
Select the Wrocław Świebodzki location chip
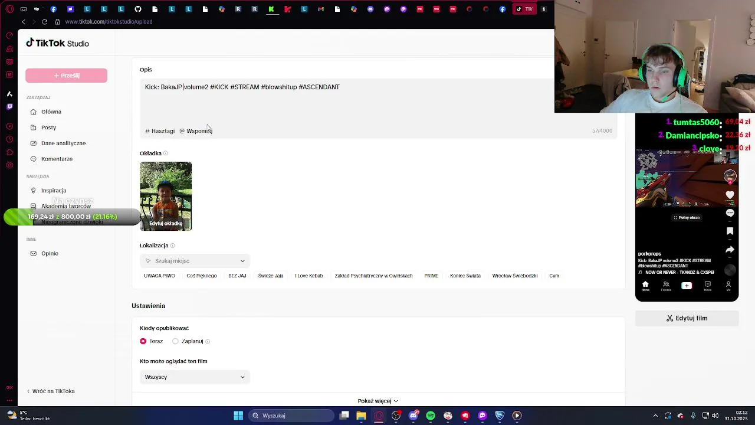click(x=515, y=276)
